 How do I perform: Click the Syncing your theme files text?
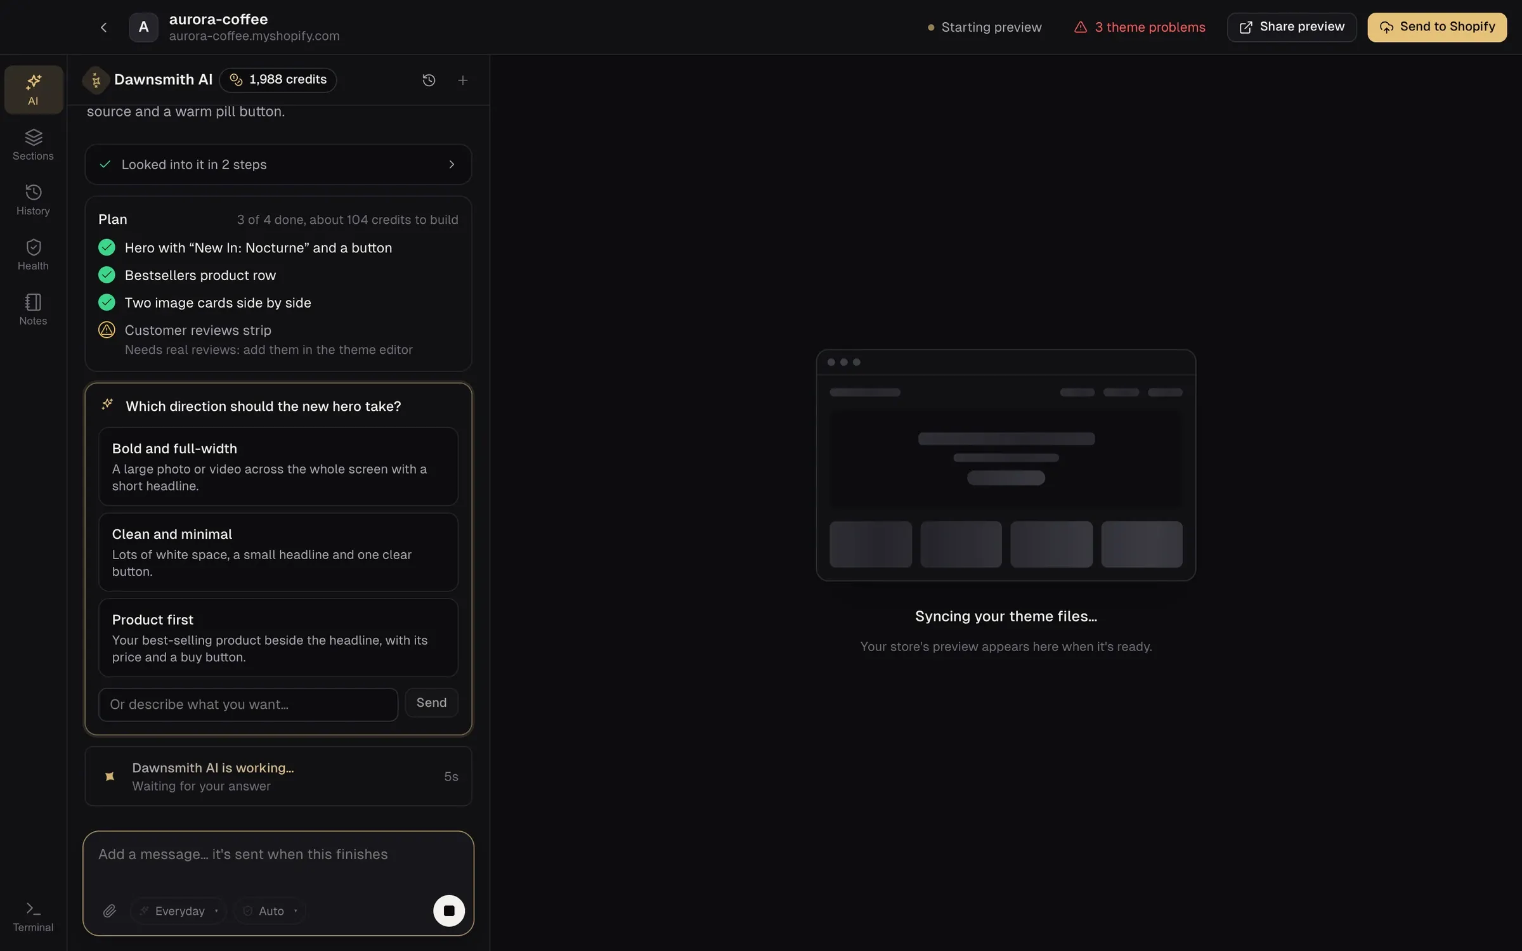tap(1006, 616)
